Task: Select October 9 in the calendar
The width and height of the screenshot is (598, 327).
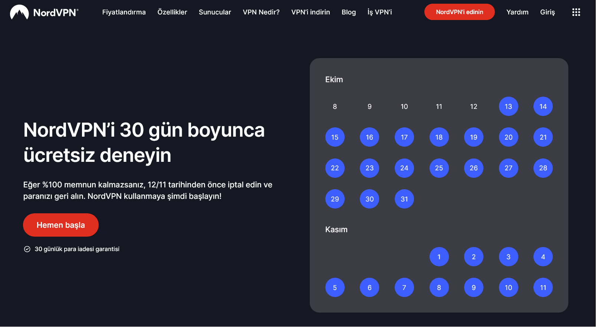Action: 369,107
